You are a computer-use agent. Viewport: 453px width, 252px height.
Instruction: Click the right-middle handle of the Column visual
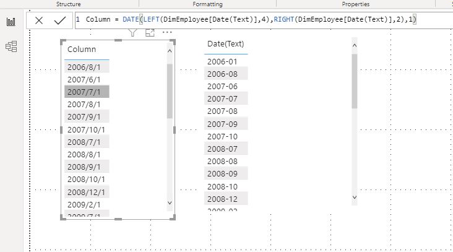pyautogui.click(x=175, y=130)
